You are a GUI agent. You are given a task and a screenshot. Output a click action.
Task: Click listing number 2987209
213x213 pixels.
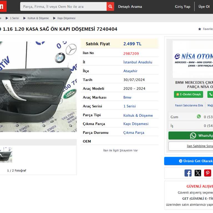[131, 54]
